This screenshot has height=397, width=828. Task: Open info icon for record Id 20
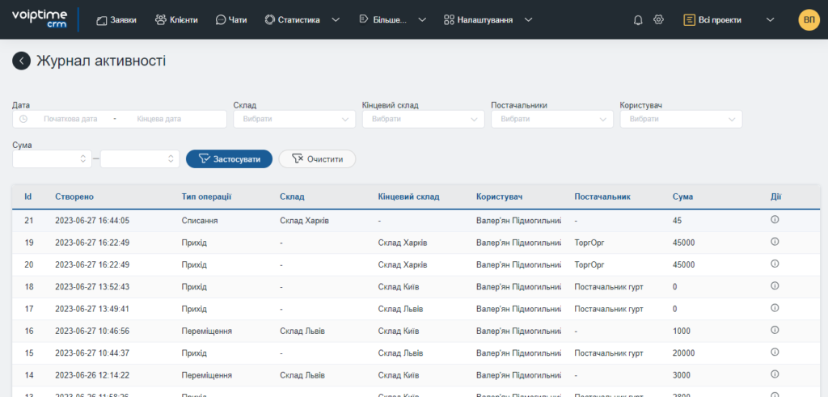[x=775, y=264]
